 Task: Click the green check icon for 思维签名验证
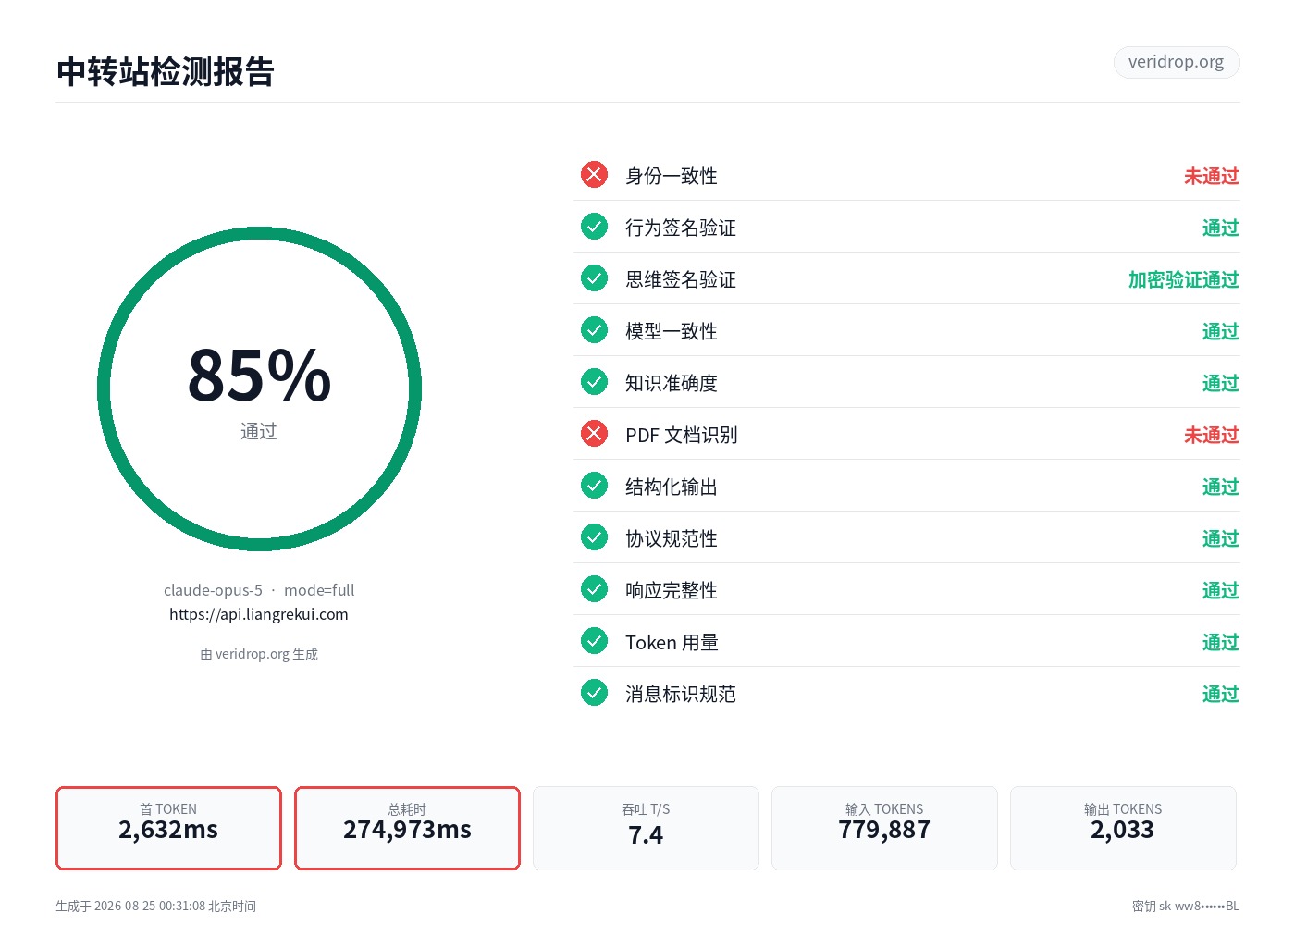pyautogui.click(x=594, y=278)
